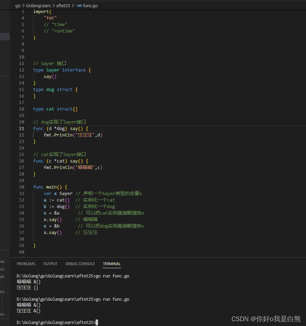The width and height of the screenshot is (306, 326).
Task: Click the '"fmt"' import string
Action: (x=50, y=18)
